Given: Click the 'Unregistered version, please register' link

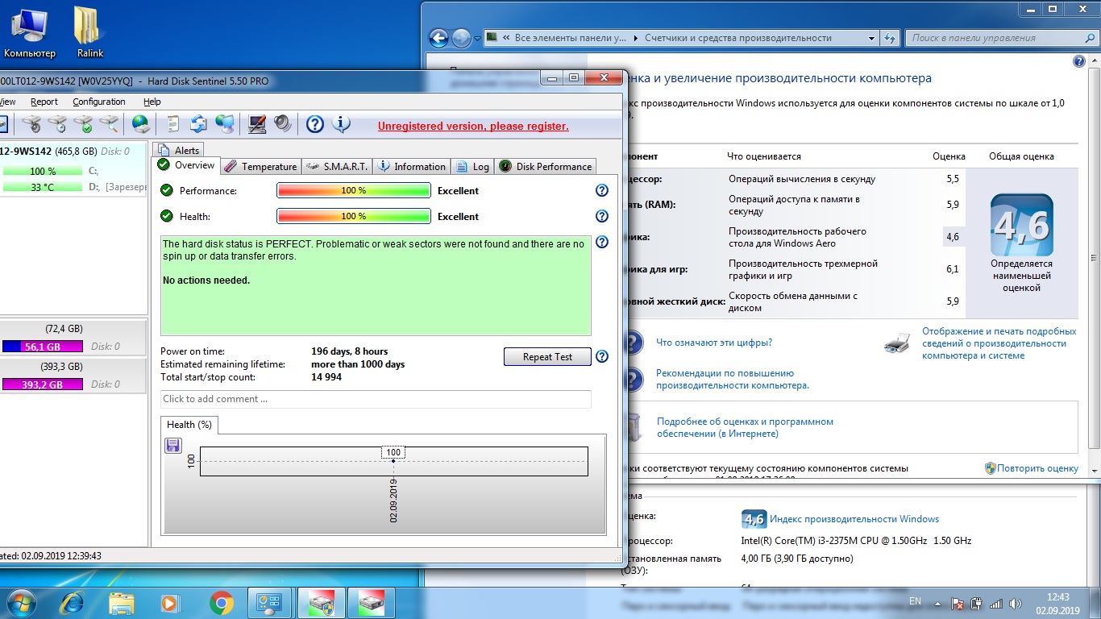Looking at the screenshot, I should point(473,127).
